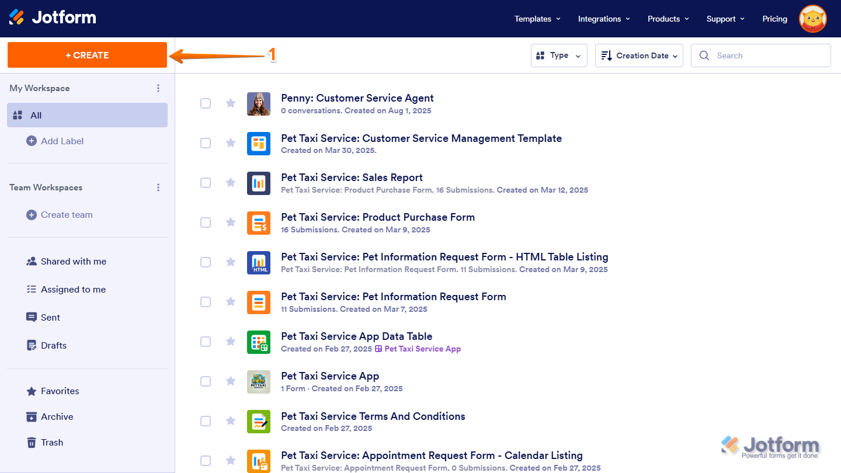Select the Trash icon in the sidebar
This screenshot has width=841, height=473.
32,442
